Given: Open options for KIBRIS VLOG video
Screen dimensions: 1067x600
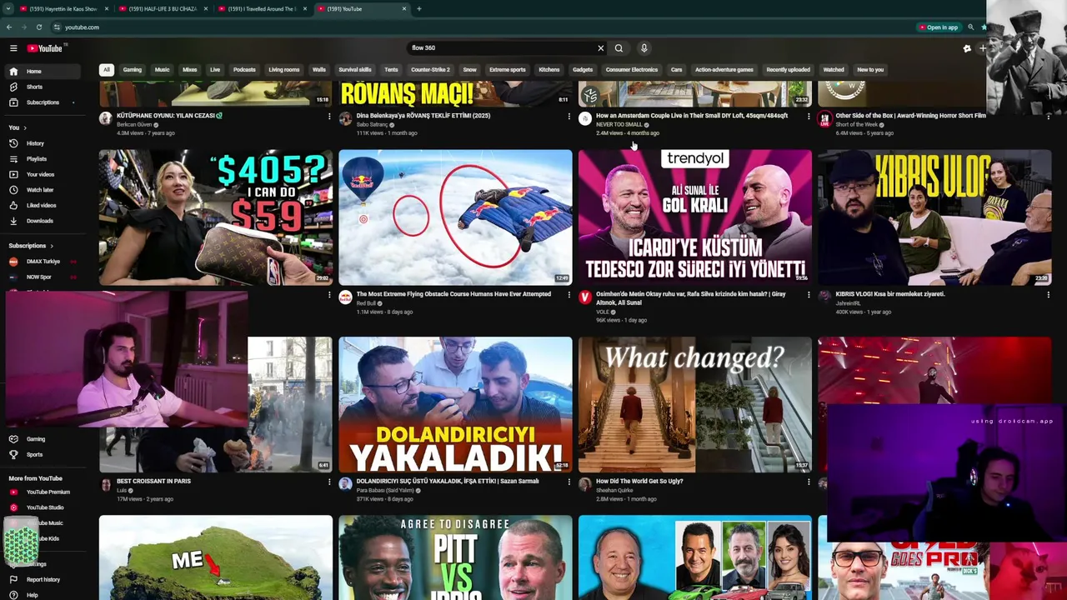Looking at the screenshot, I should [1049, 295].
